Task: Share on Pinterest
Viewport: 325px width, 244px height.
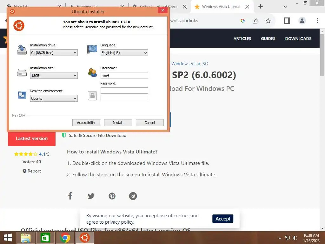Action: 112,196
